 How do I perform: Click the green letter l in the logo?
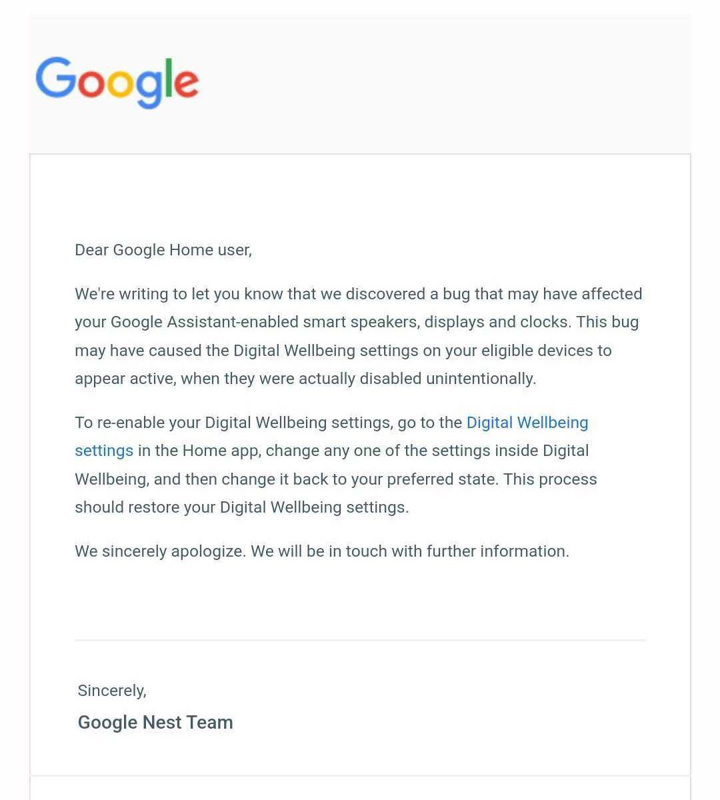[x=171, y=77]
